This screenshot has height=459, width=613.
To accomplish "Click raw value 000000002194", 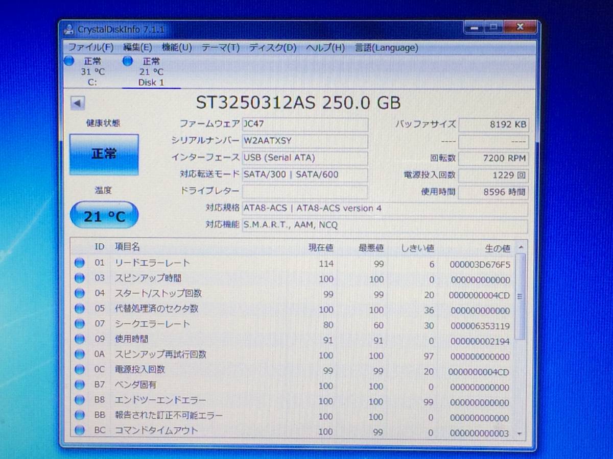I will 480,341.
